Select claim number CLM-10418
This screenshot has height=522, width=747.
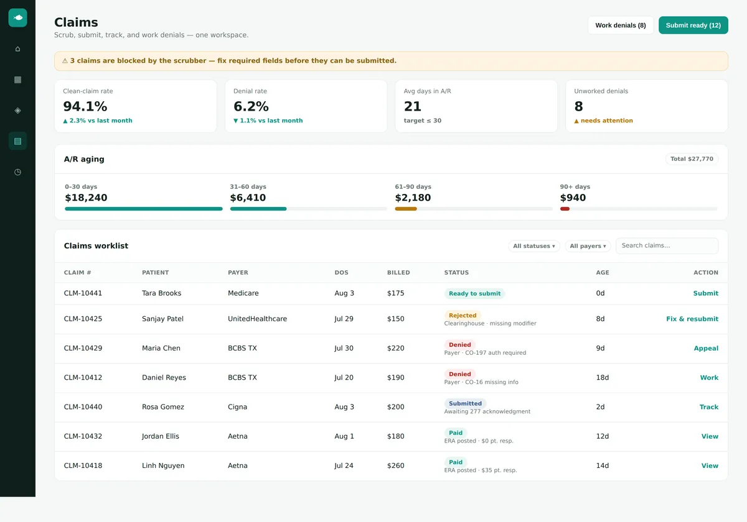[x=83, y=465]
